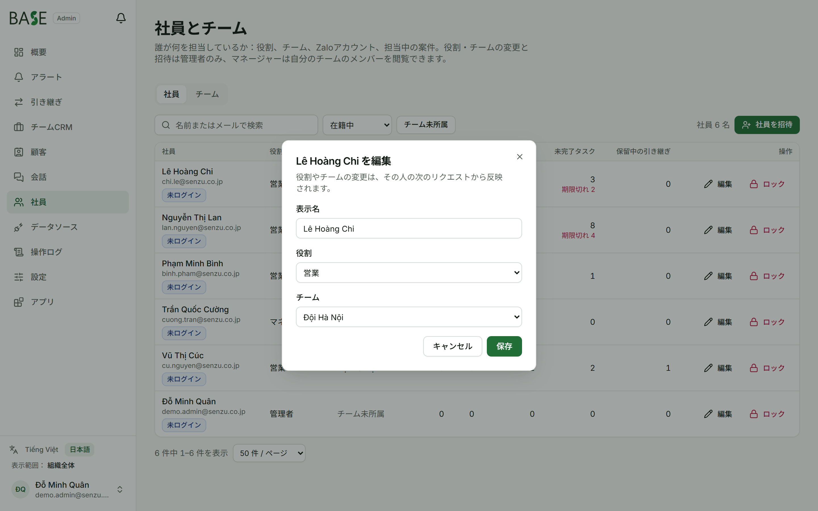Close the Lê Hoàng Chi edit dialog

coord(519,157)
